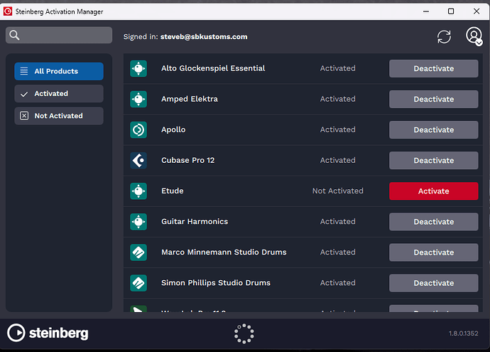Click the Marco Minnemann Studio Drums icon
Image resolution: width=490 pixels, height=352 pixels.
[x=138, y=252]
